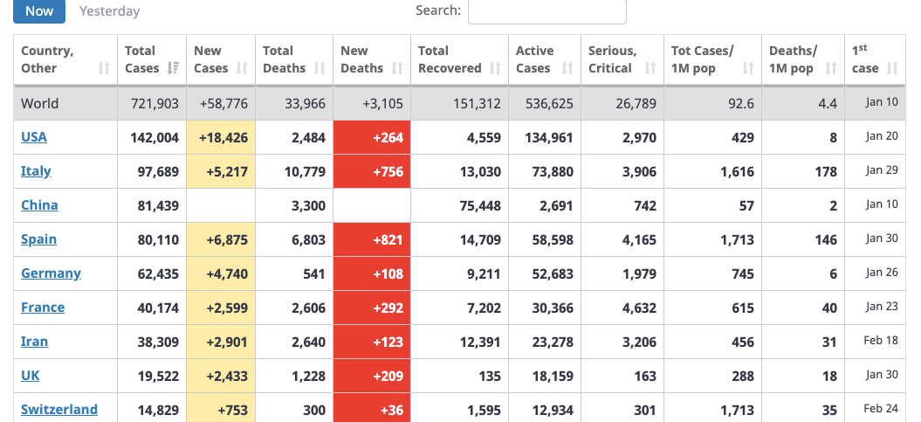Select World first case Jan 10
The height and width of the screenshot is (422, 921).
click(x=882, y=101)
